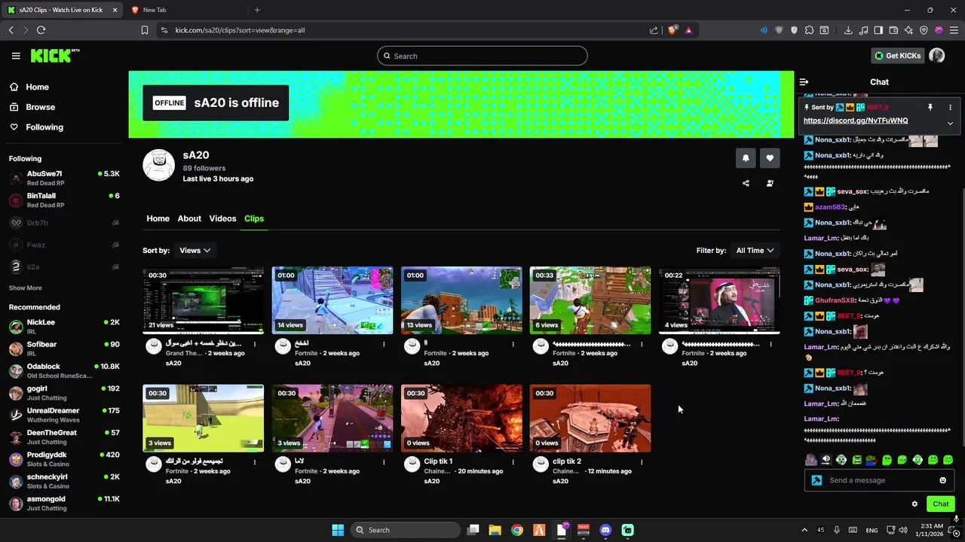Open Brave VPN shield icon
This screenshot has height=542, width=965.
(x=924, y=30)
